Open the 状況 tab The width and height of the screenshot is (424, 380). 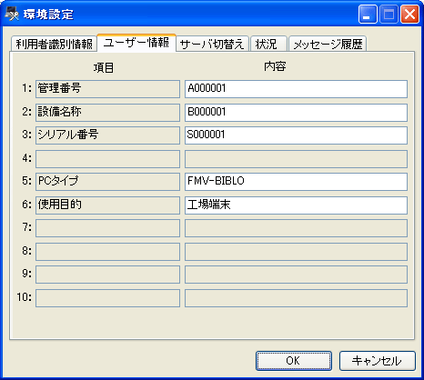[x=268, y=44]
